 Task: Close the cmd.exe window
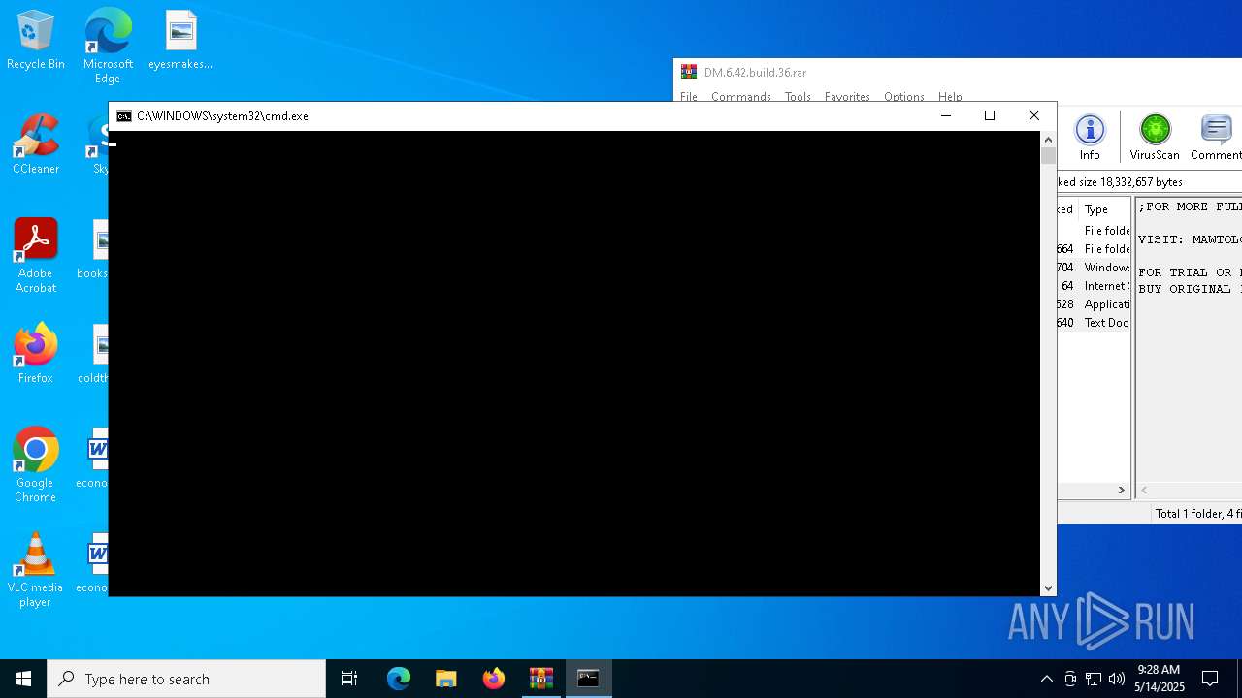click(1034, 116)
